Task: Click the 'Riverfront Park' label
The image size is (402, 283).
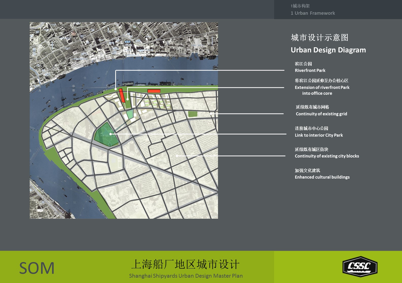Action: tap(310, 70)
